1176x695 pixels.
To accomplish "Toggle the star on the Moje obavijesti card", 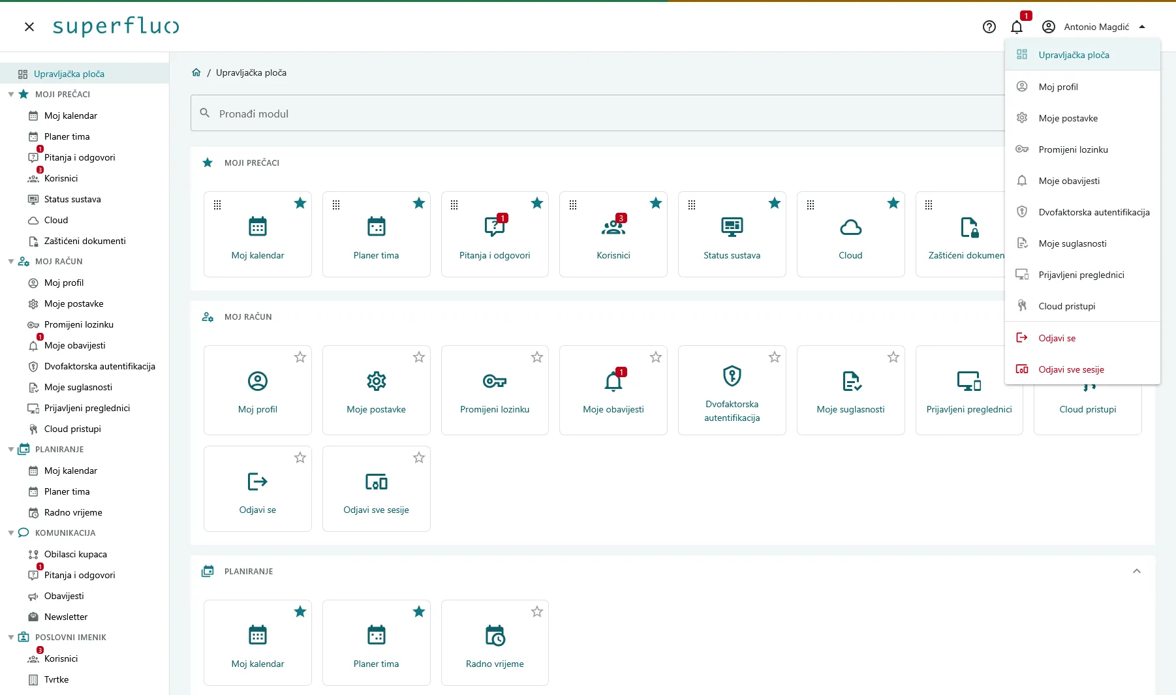I will (656, 357).
